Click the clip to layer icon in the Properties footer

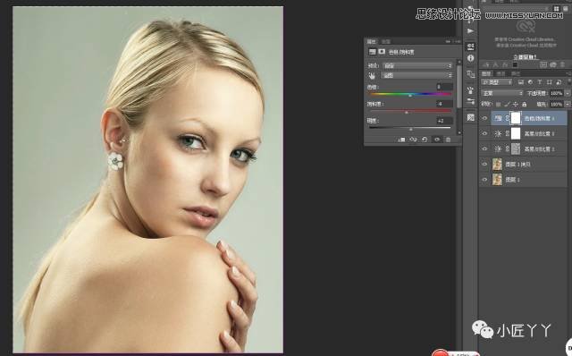point(401,140)
